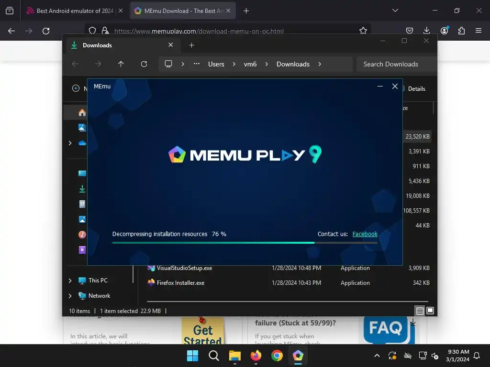Viewport: 490px width, 367px height.
Task: Open the hidden path ellipsis in address bar
Action: (196, 64)
